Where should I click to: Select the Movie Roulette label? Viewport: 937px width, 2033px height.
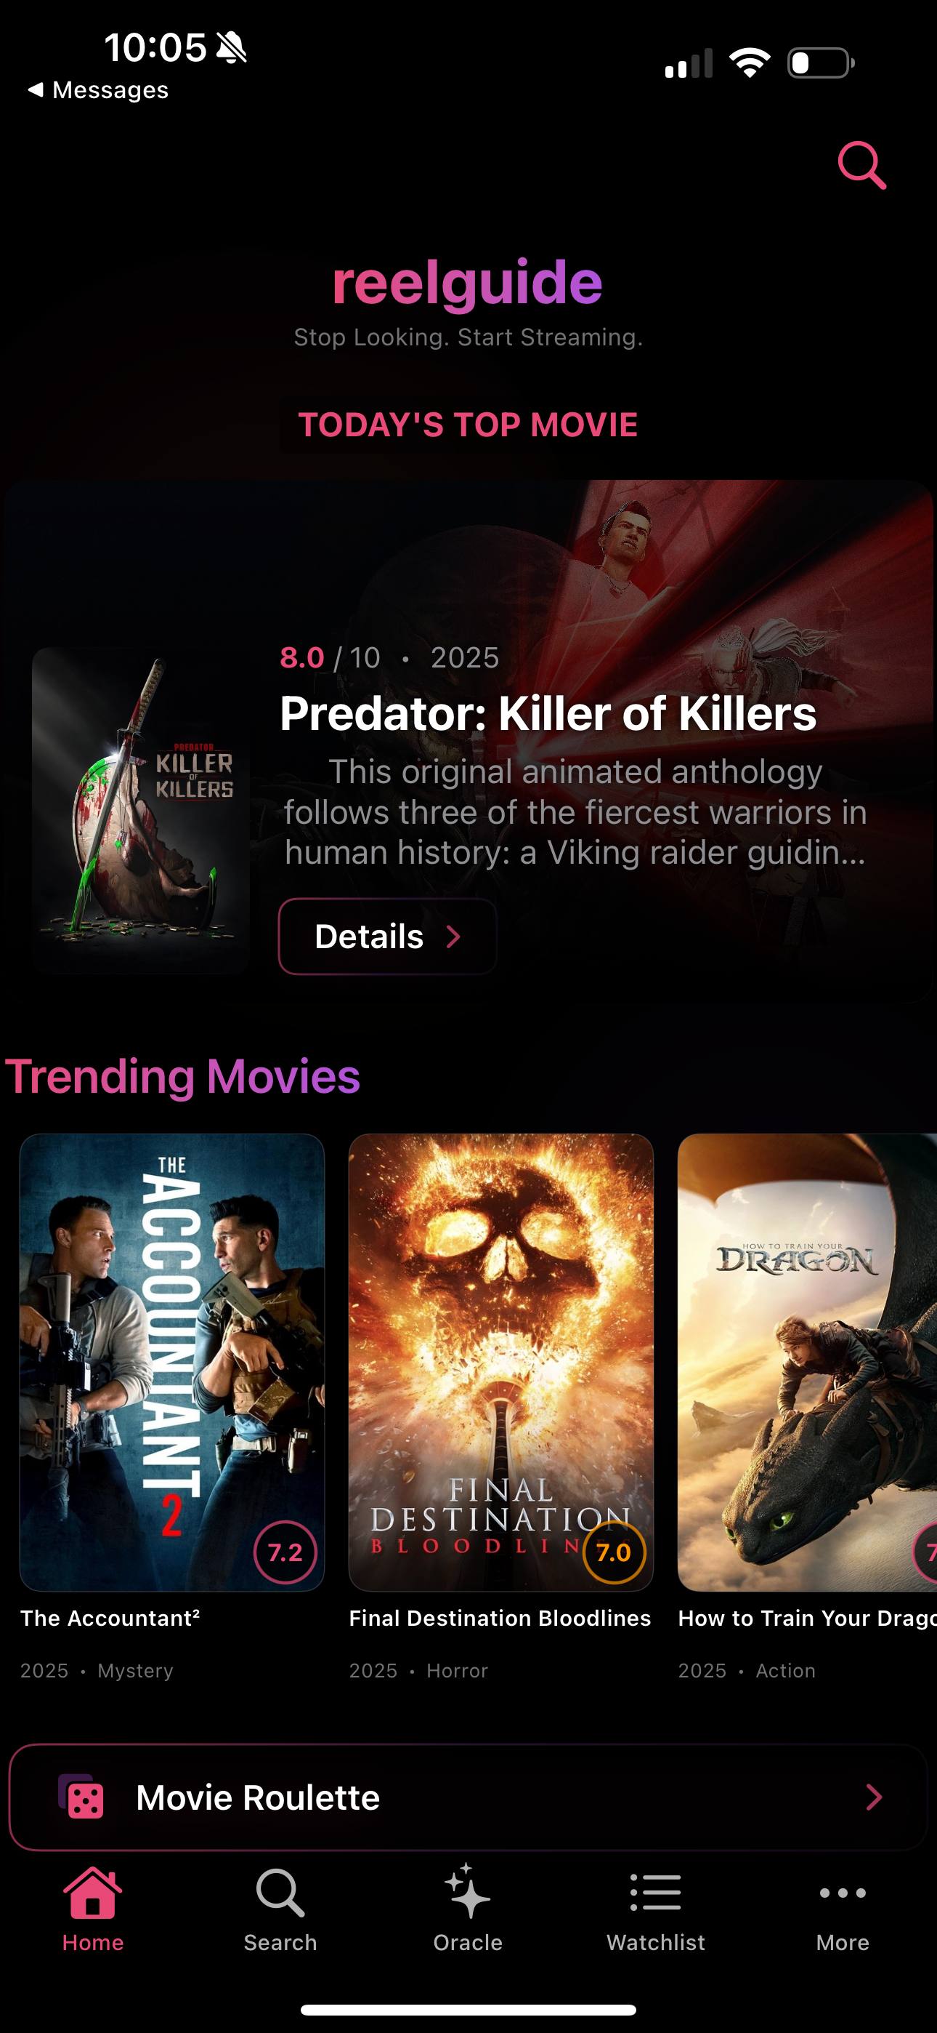pyautogui.click(x=258, y=1797)
